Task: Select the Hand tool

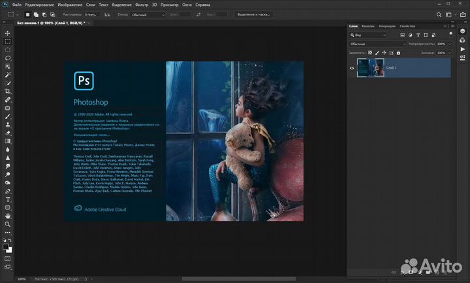Action: (x=8, y=216)
